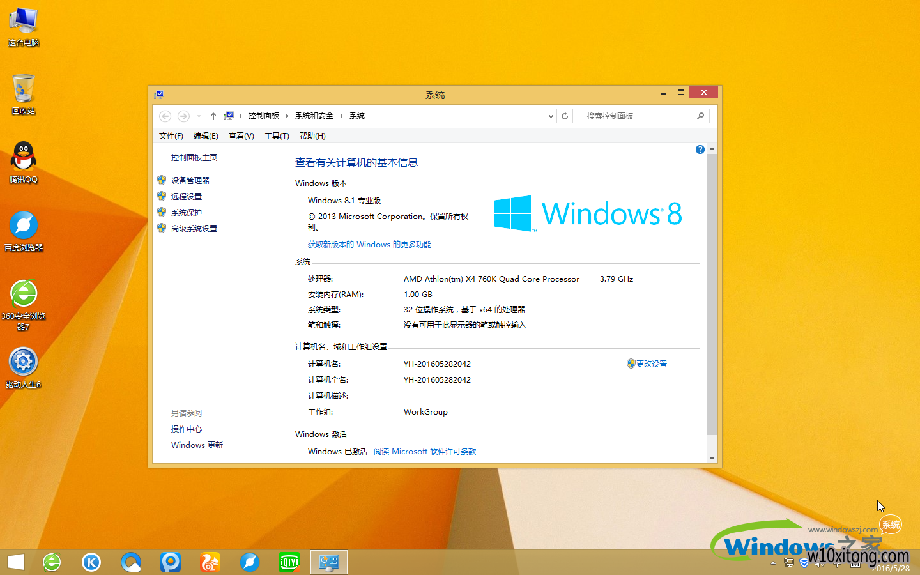The width and height of the screenshot is (920, 575).
Task: Open the 帮助(H) menu
Action: coord(312,135)
